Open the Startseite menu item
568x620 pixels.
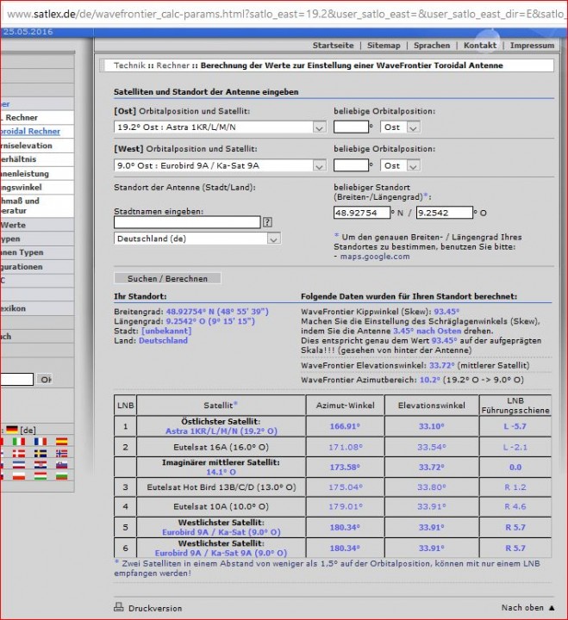332,46
